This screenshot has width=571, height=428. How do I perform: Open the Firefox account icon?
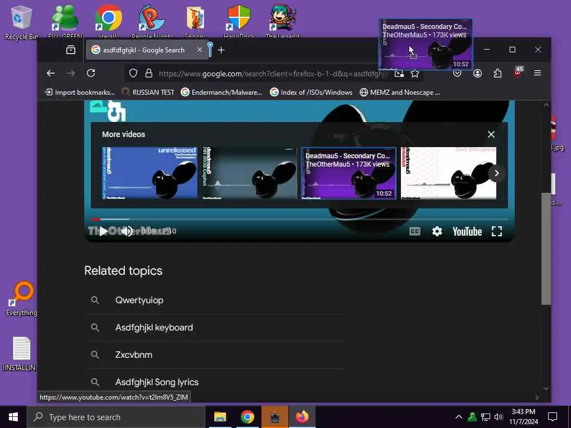tap(477, 74)
